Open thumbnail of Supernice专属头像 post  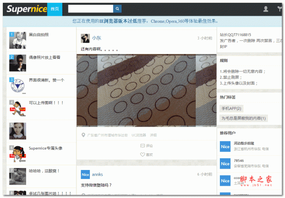18,154
